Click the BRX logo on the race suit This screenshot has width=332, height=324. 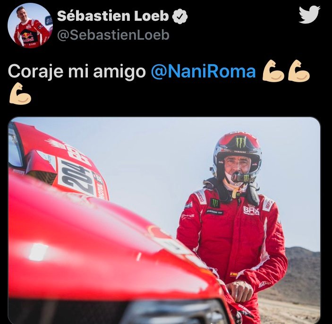tap(251, 210)
